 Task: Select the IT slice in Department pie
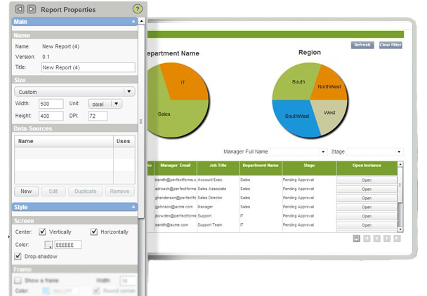pos(183,83)
